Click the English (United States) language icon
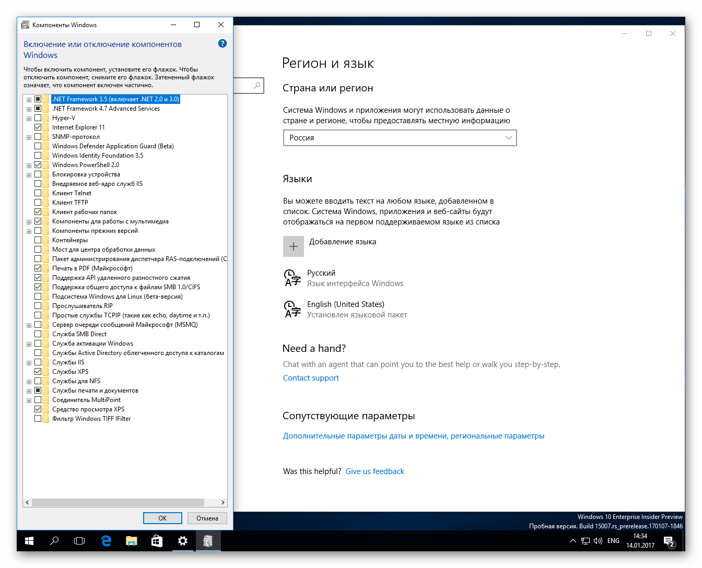The image size is (702, 568). [x=292, y=309]
